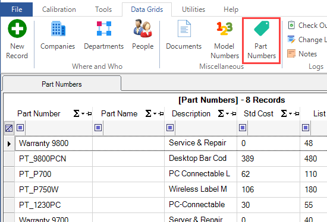Click the Description filter input field
Screen dimensions: 327x222
[x=206, y=128]
